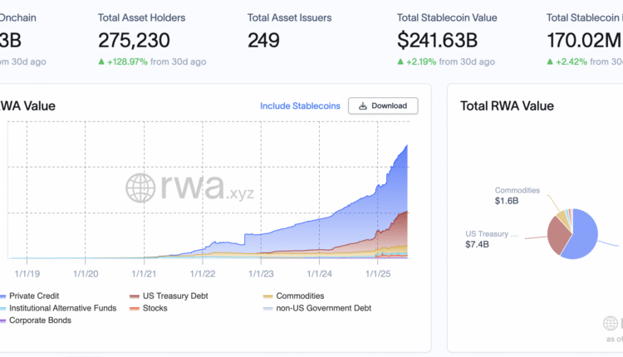The width and height of the screenshot is (623, 357).
Task: Click the Include Stablecoins link
Action: point(298,106)
